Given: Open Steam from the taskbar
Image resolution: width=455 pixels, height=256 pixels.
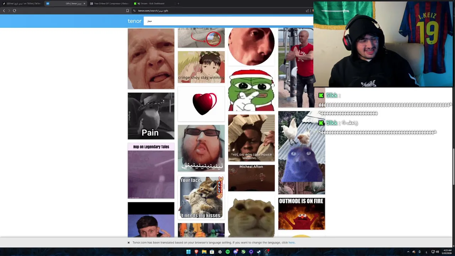Looking at the screenshot, I should [x=259, y=252].
